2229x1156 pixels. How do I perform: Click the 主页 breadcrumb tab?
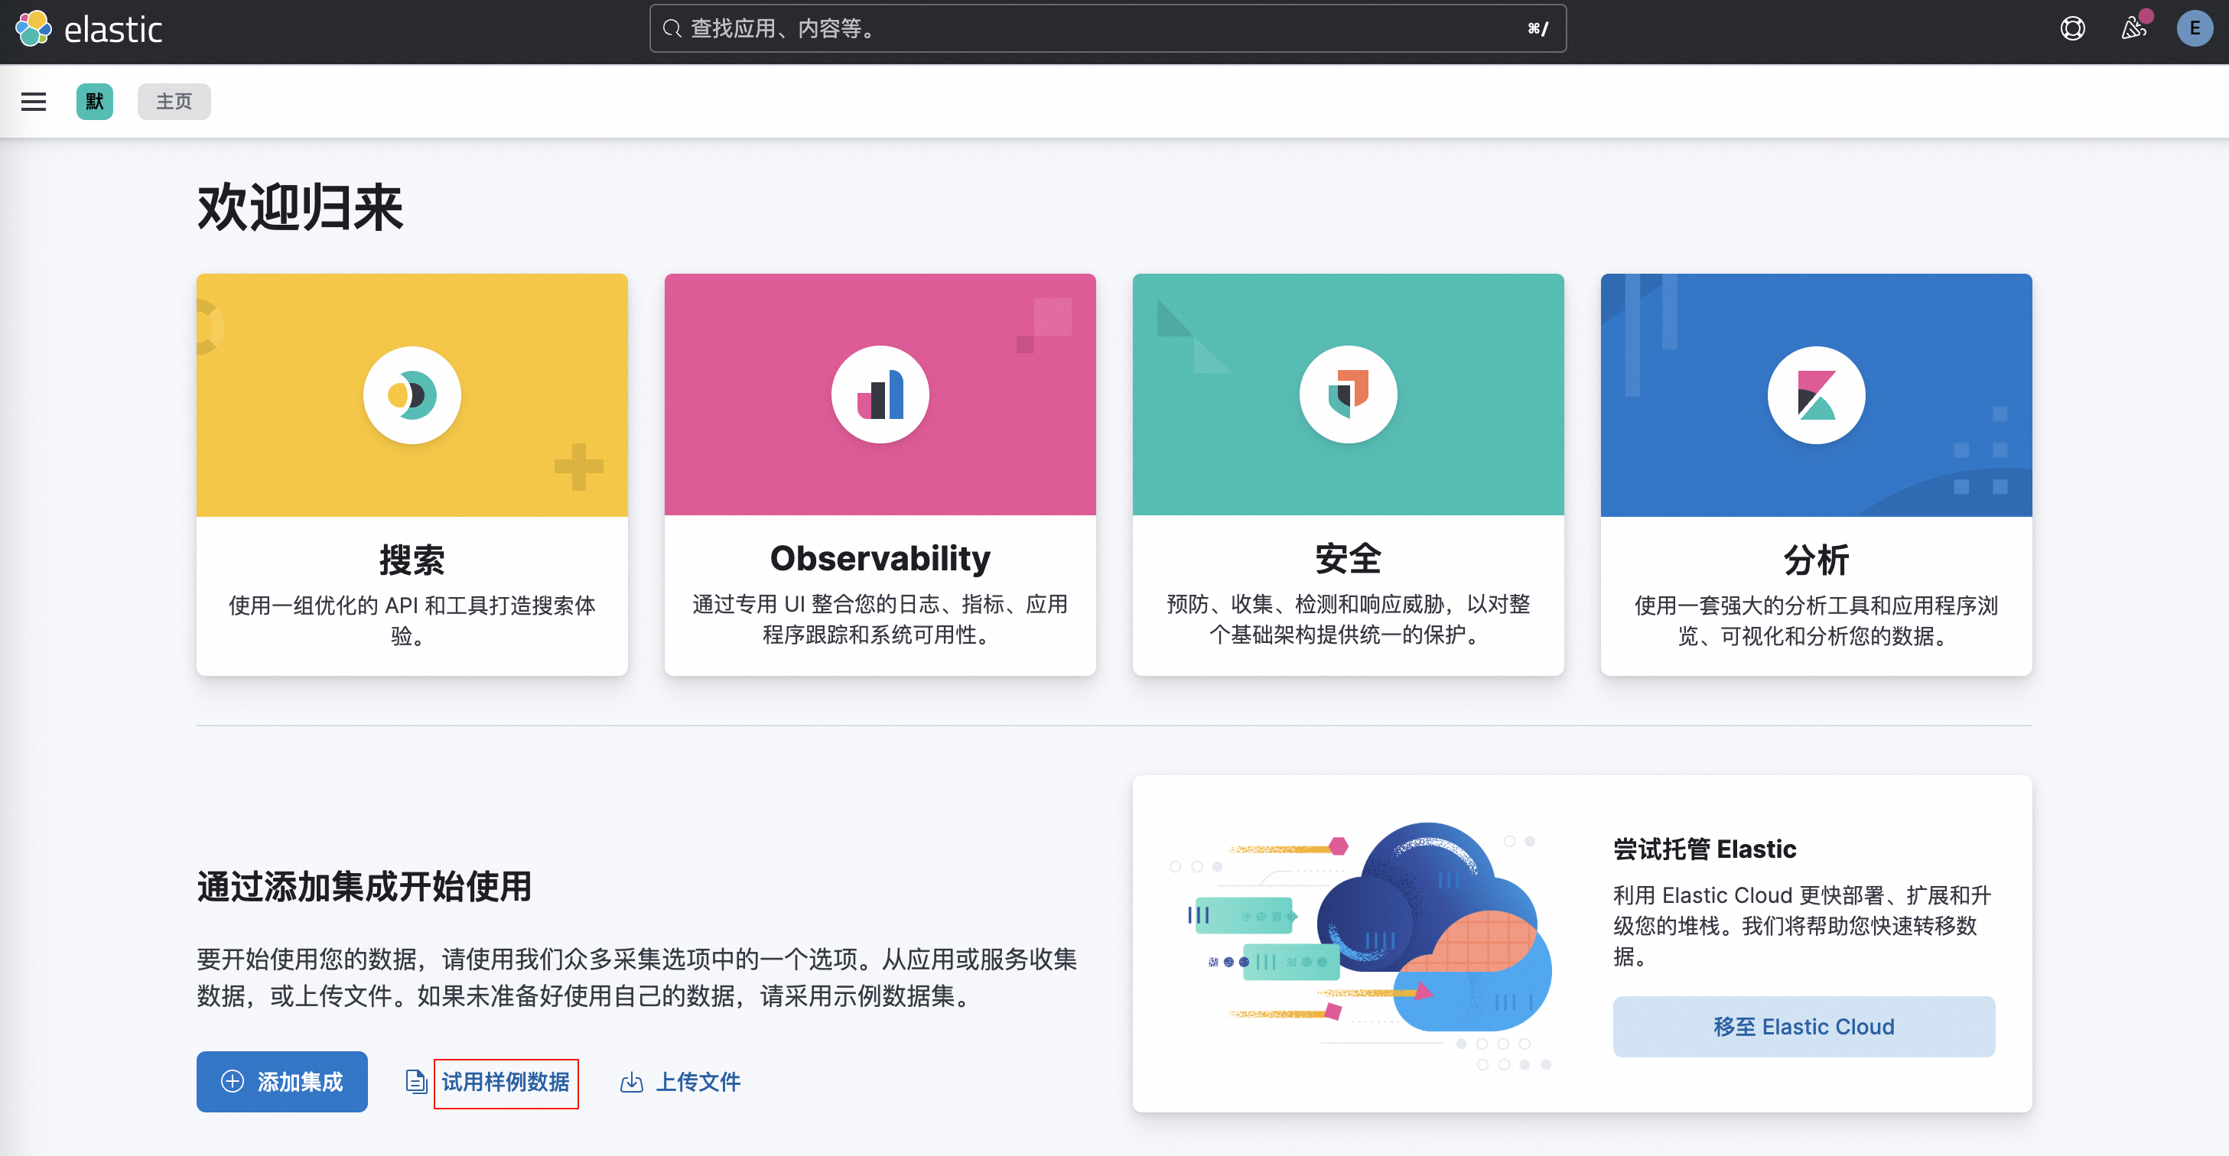[x=174, y=102]
